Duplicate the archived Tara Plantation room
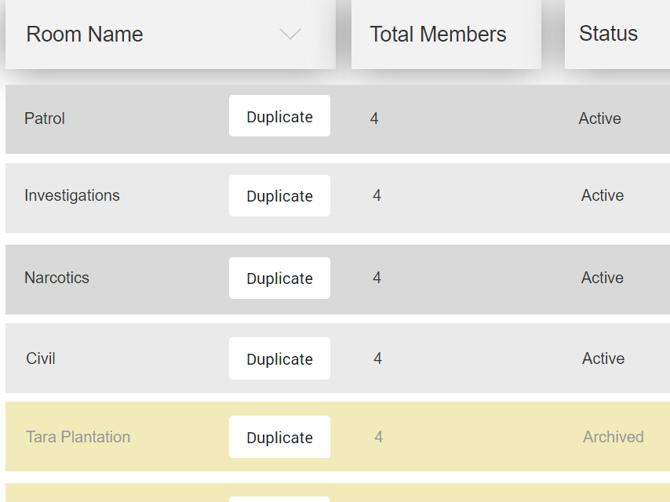The image size is (670, 502). pos(279,438)
